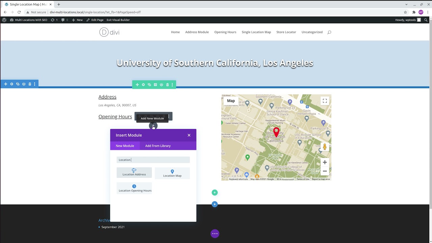Click green add new row plus button
This screenshot has width=432, height=243.
pyautogui.click(x=215, y=192)
